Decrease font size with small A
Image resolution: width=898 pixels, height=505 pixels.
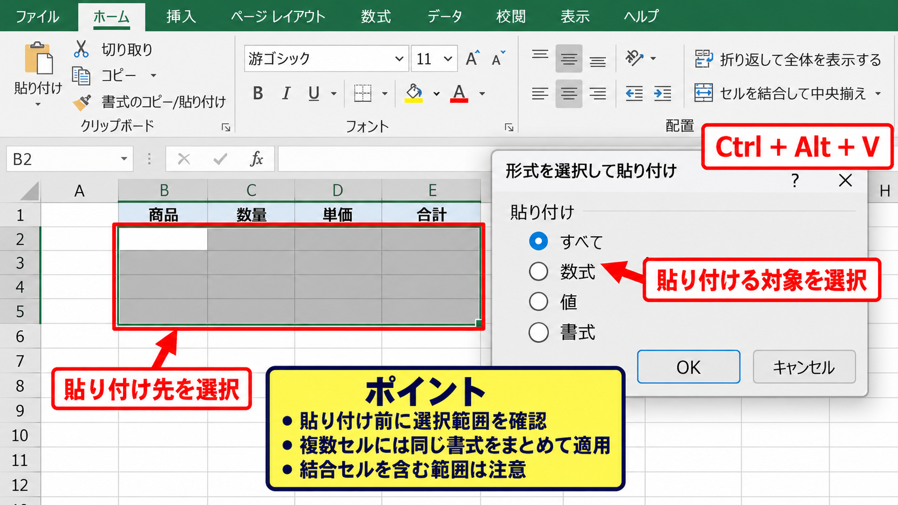(x=498, y=58)
